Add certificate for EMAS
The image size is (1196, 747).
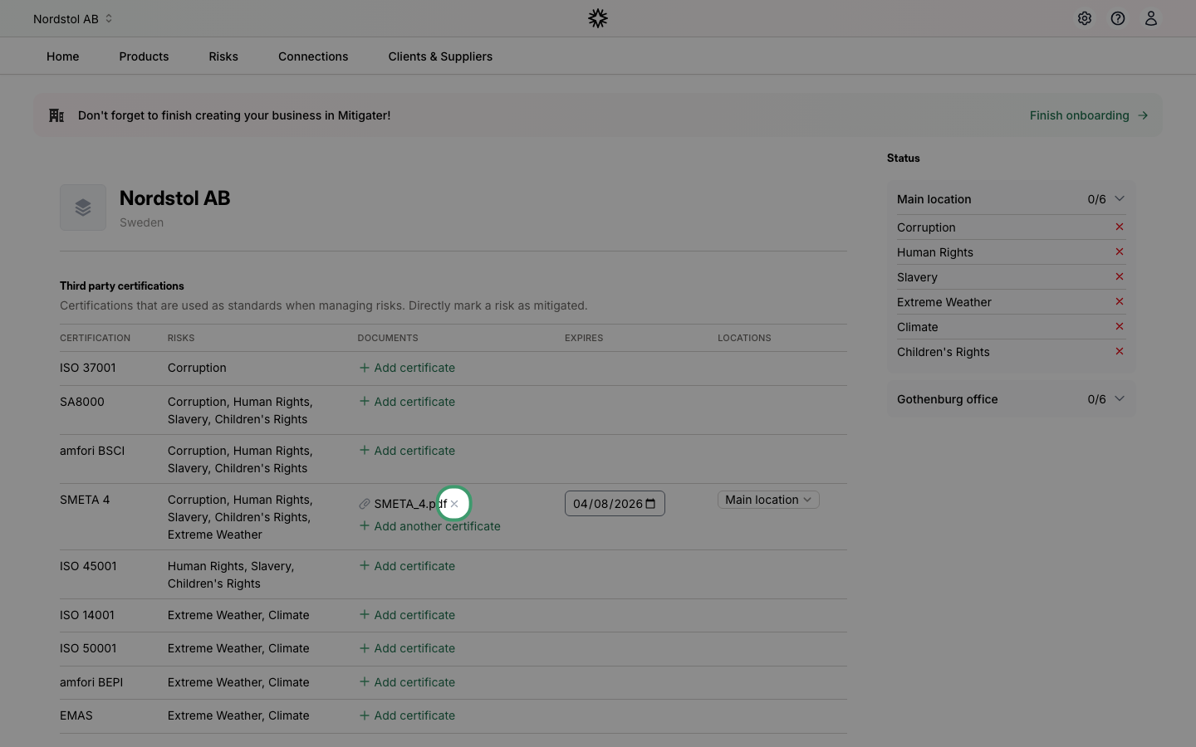tap(407, 715)
